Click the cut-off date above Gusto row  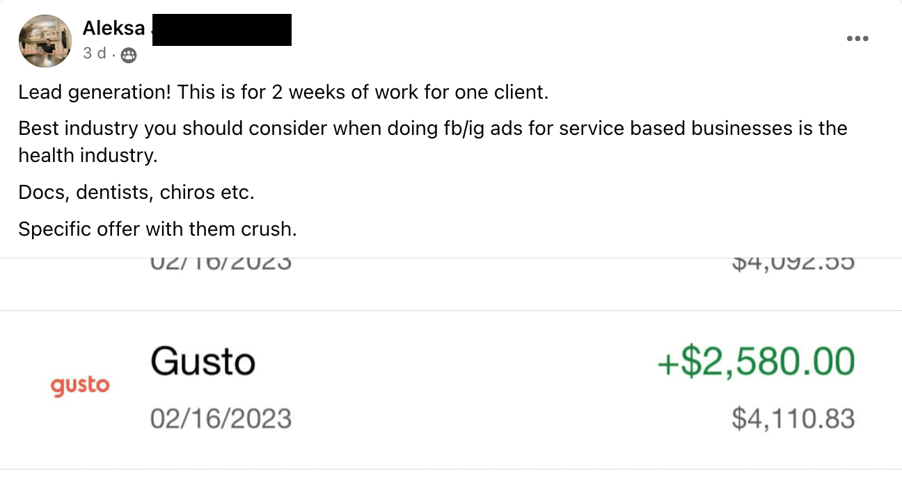221,264
